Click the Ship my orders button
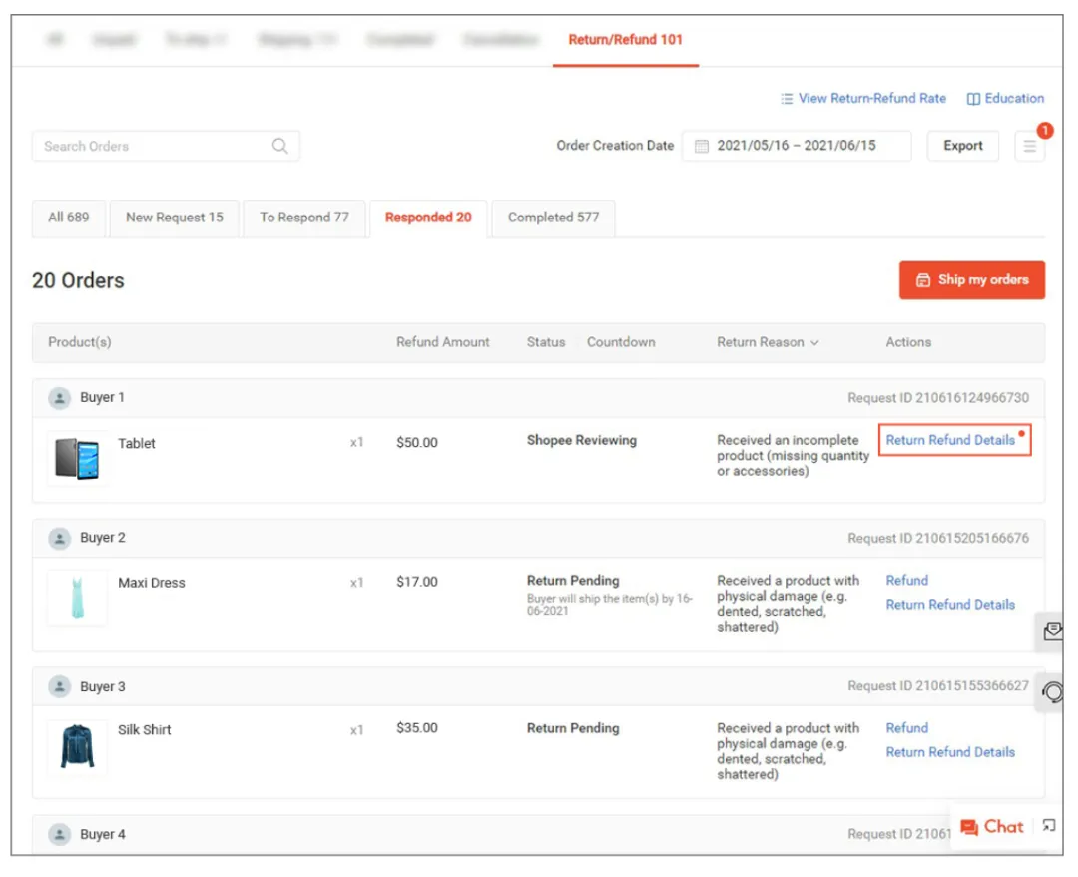This screenshot has height=877, width=1078. pyautogui.click(x=971, y=280)
